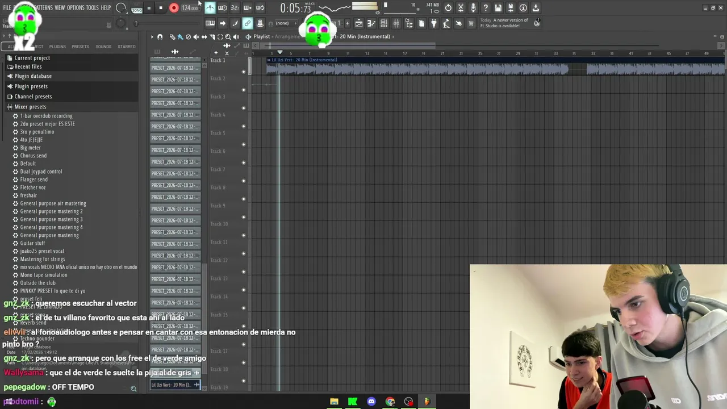This screenshot has width=727, height=409.
Task: Open the mixer icon
Action: tap(396, 23)
